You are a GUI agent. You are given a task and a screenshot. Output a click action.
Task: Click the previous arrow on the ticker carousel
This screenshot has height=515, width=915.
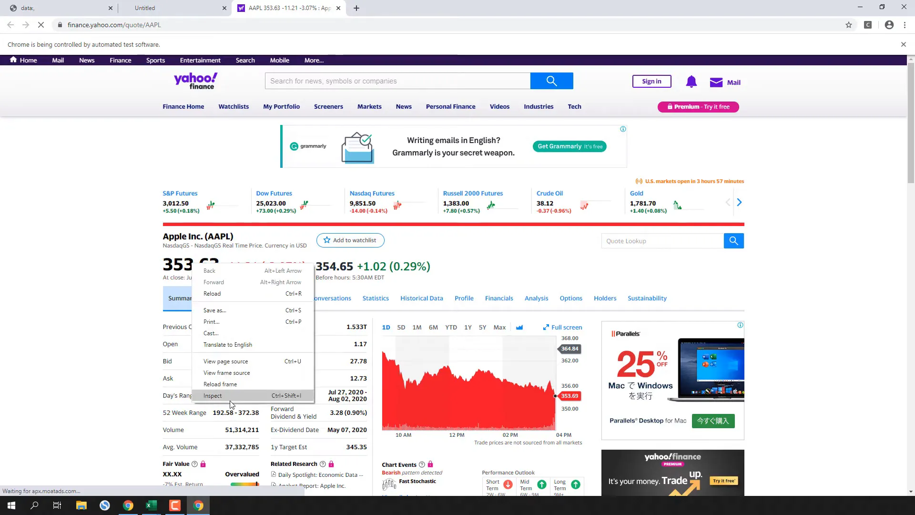click(728, 202)
